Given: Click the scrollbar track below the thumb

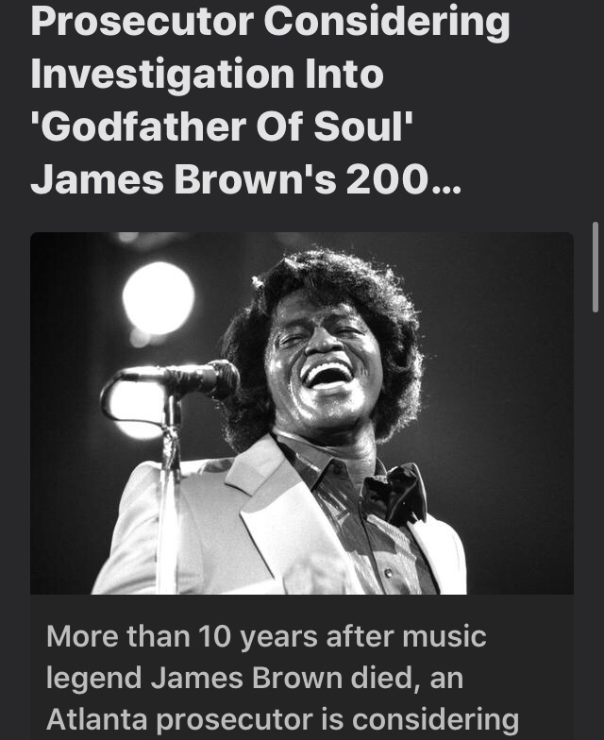Looking at the screenshot, I should [x=596, y=519].
